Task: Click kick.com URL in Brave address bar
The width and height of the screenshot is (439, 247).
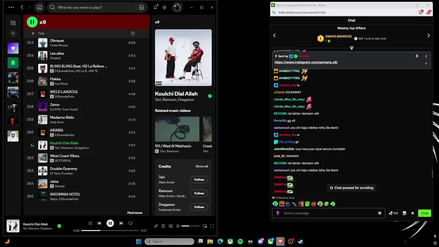Action: [x=302, y=12]
